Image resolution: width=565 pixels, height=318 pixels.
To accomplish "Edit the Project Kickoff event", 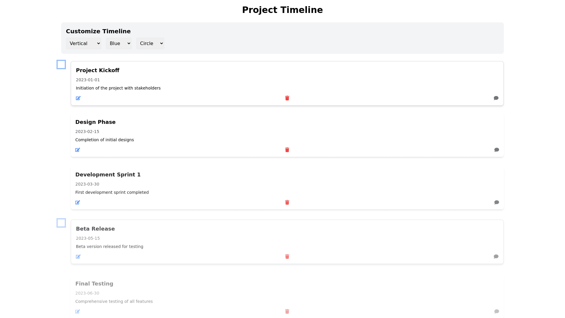I will tap(78, 98).
